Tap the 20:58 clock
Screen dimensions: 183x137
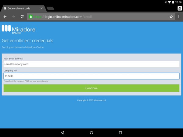pyautogui.click(x=178, y=2)
